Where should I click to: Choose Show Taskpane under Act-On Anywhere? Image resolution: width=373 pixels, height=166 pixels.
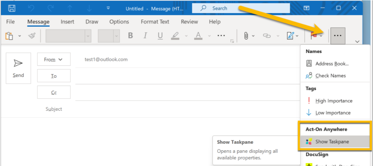click(335, 142)
